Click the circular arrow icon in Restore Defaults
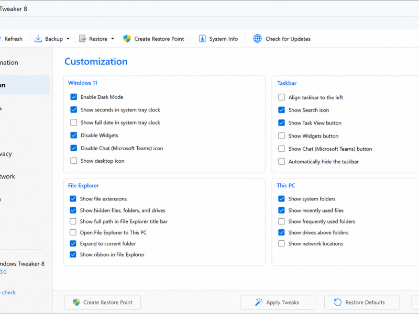 click(x=338, y=302)
